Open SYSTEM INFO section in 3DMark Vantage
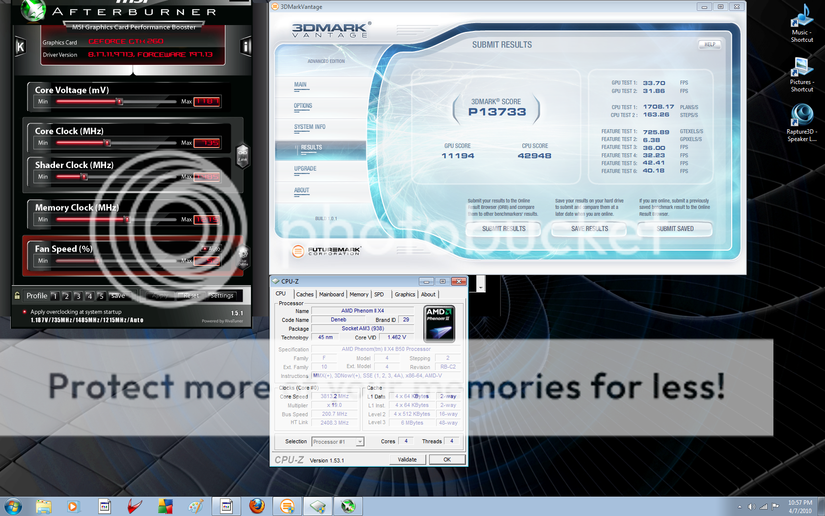The image size is (825, 516). pos(320,129)
